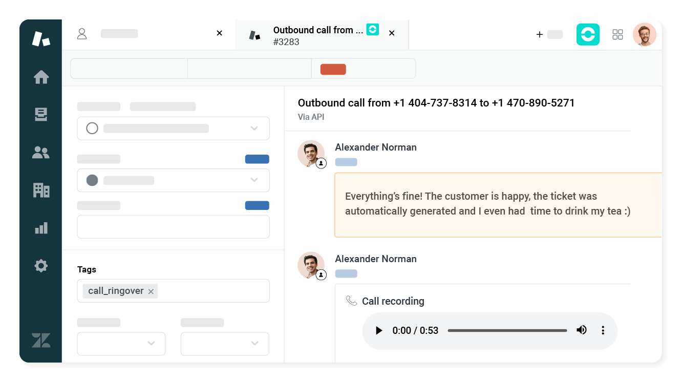This screenshot has height=382, width=682.
Task: Open the Home icon in sidebar
Action: [x=41, y=77]
